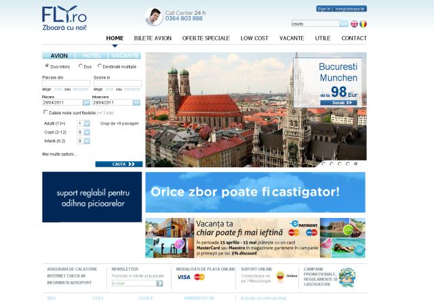Click the Messenger smiley online icon

pyautogui.click(x=280, y=276)
